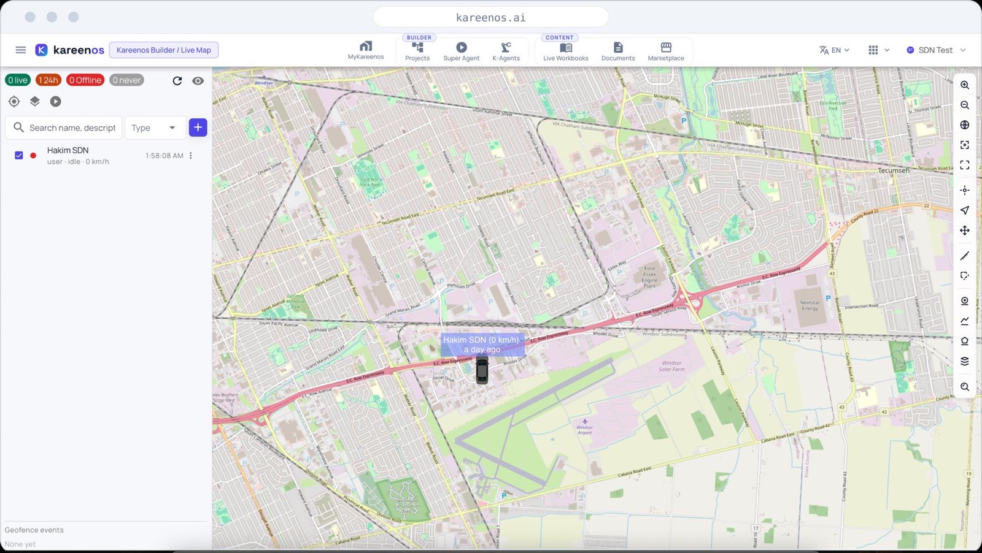Click the globe world-view icon
Image resolution: width=982 pixels, height=553 pixels.
tap(965, 125)
